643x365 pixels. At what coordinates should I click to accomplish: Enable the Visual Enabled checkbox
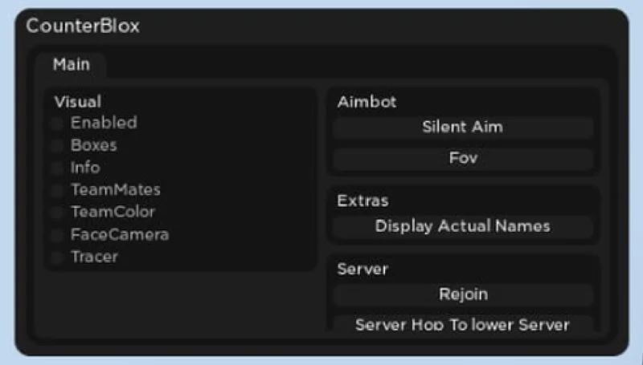pos(57,124)
